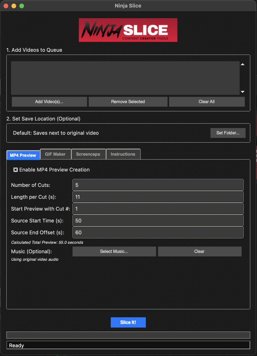Select the MP4 Preview tab
257x356 pixels.
[23, 155]
